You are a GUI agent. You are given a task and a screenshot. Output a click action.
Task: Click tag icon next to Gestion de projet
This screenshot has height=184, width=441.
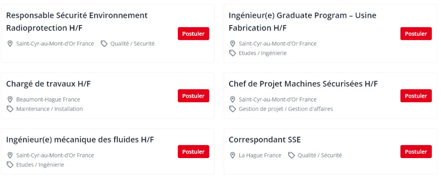tap(232, 109)
